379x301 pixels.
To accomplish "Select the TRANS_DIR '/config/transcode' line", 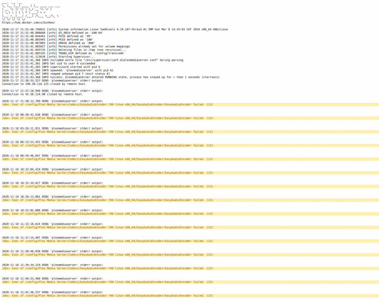I will point(63,53).
